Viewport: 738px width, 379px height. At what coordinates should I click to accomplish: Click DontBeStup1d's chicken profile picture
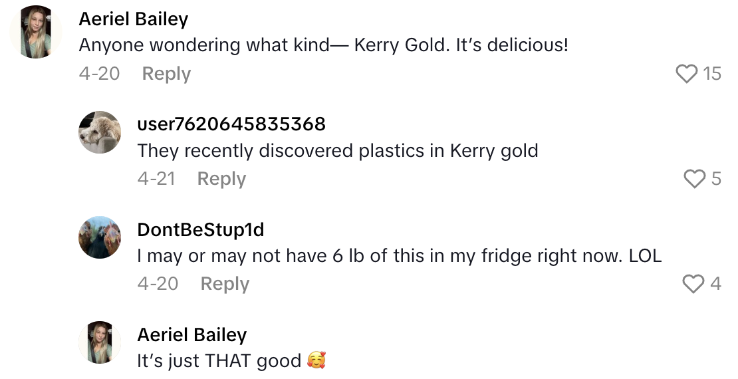pos(100,237)
